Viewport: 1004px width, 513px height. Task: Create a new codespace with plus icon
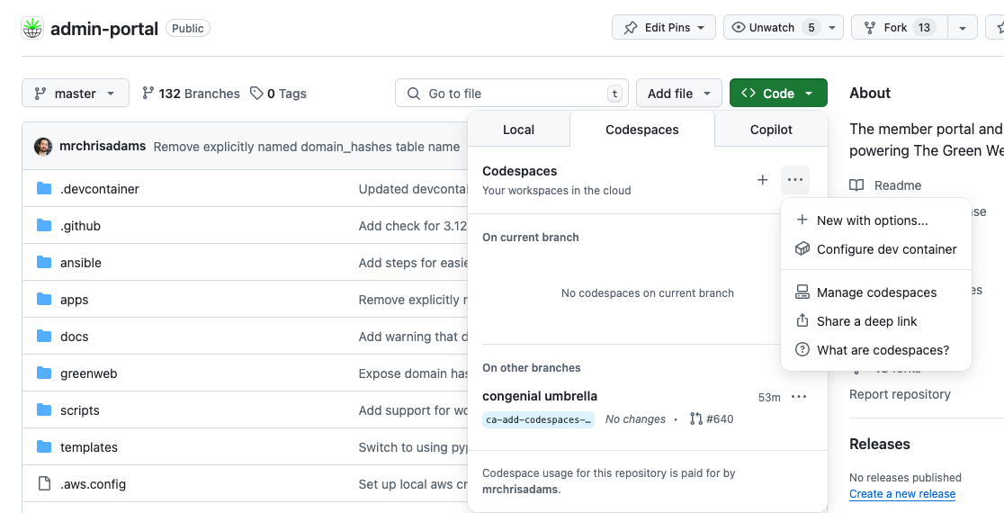coord(762,180)
